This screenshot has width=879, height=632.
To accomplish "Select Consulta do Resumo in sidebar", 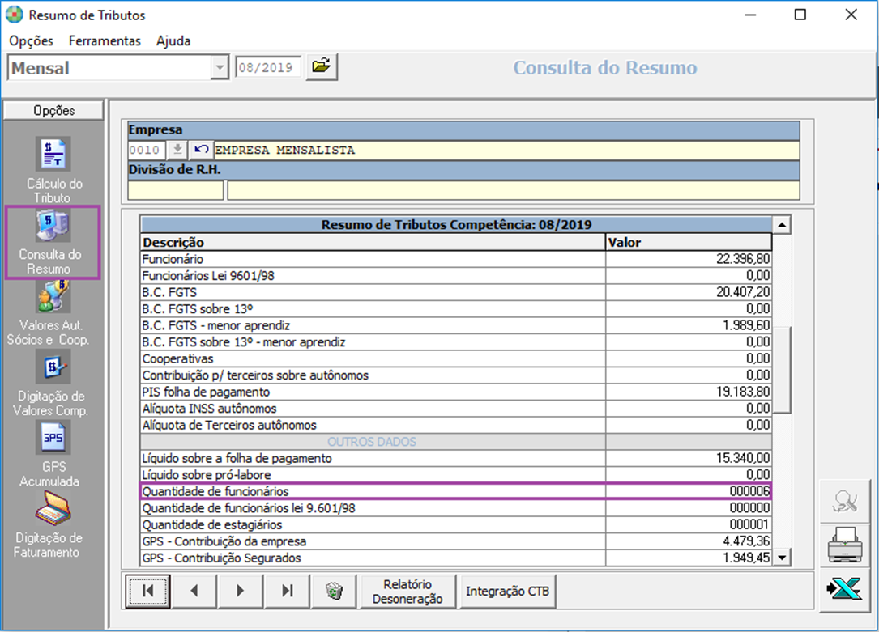I will 53,242.
